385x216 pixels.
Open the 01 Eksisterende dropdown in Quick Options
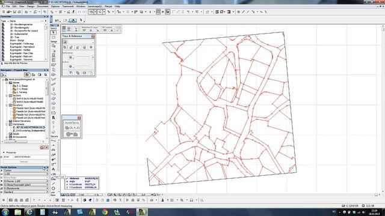(26, 188)
